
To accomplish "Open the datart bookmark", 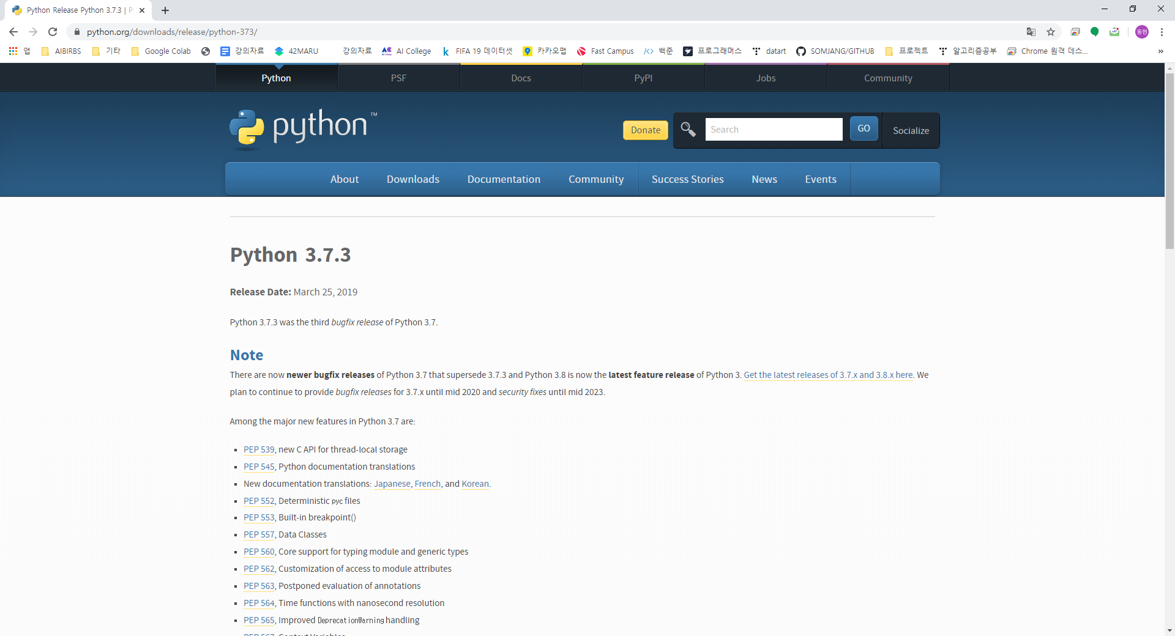I will (769, 51).
